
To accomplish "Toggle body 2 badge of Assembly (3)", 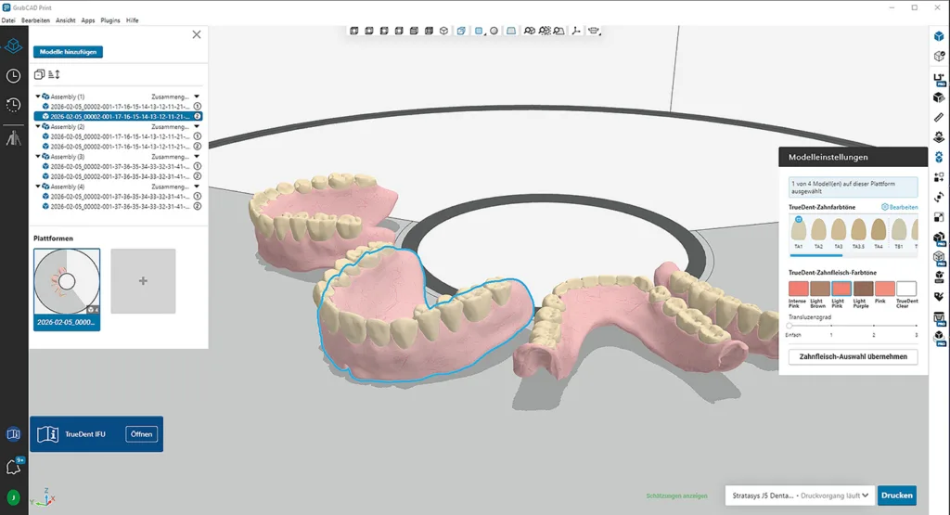I will click(x=198, y=176).
